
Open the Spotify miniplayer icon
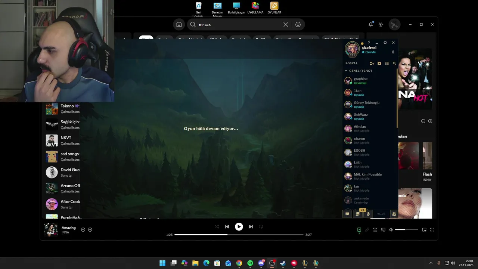[x=424, y=230]
